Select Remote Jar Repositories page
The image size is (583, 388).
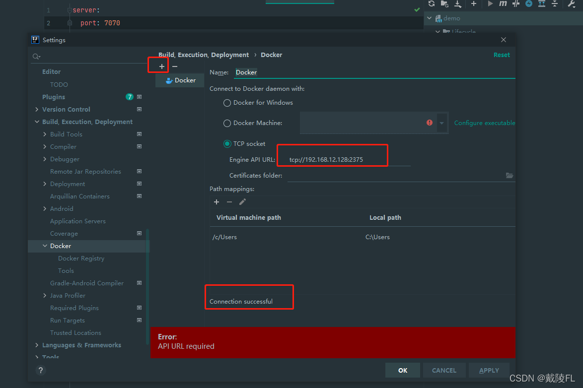tap(85, 171)
